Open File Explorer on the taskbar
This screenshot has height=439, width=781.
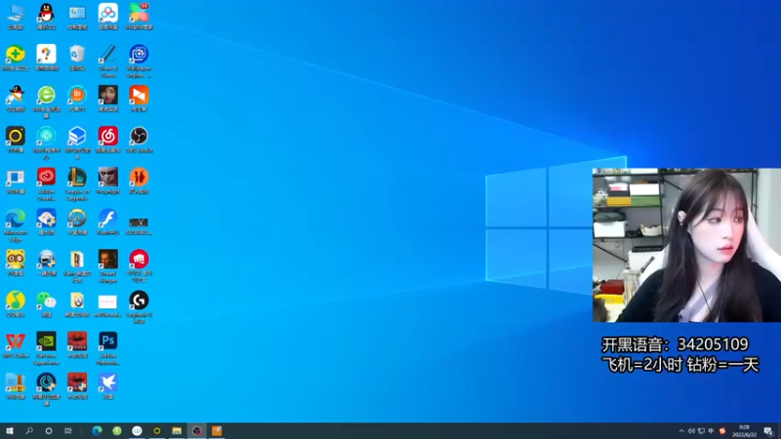pos(177,430)
